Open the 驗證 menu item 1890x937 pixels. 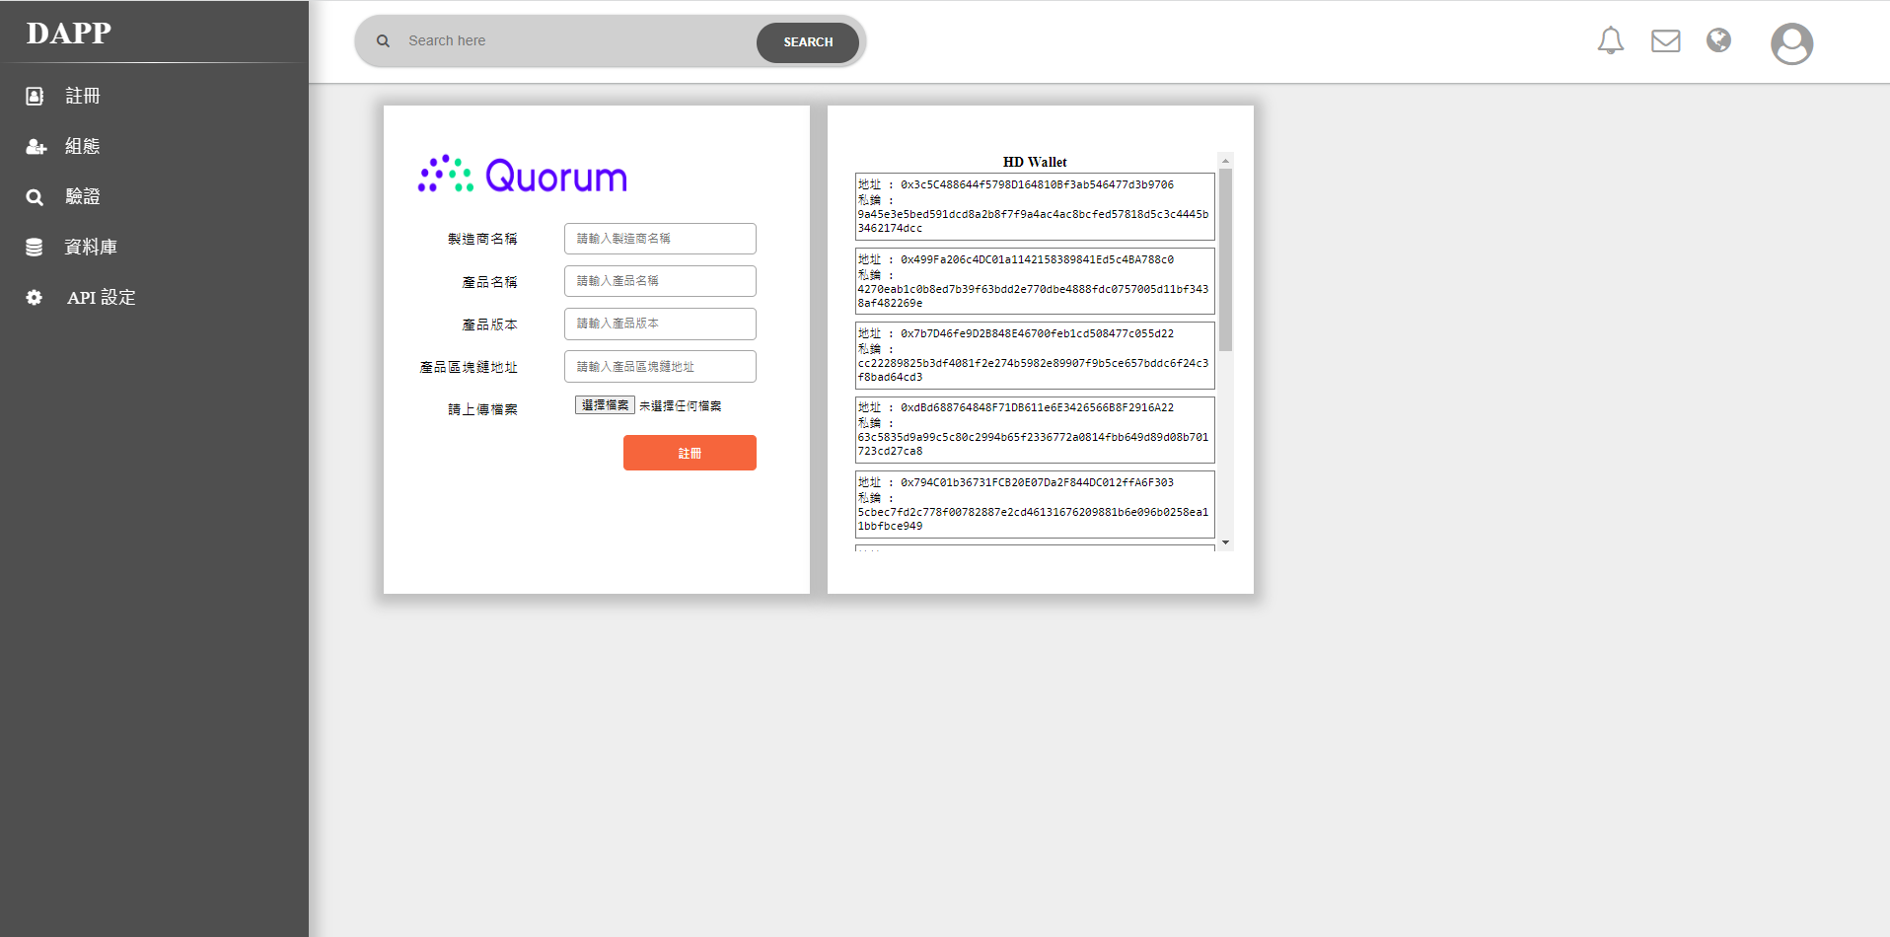tap(83, 197)
